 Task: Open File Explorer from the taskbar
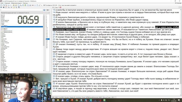(x=58, y=100)
